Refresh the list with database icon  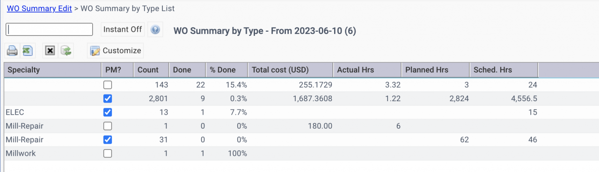pos(66,50)
